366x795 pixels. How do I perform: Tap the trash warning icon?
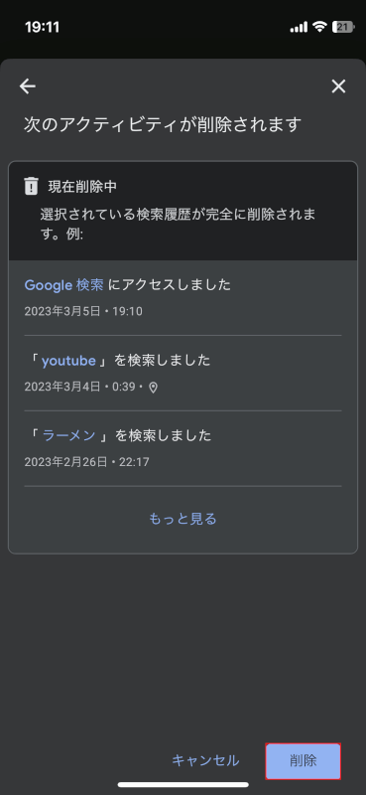32,186
